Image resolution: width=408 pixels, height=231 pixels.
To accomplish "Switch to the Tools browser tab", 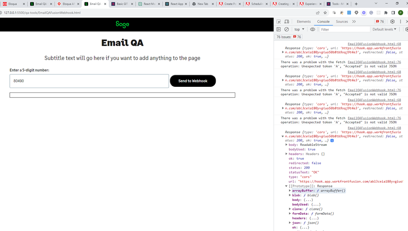I will pos(338,4).
